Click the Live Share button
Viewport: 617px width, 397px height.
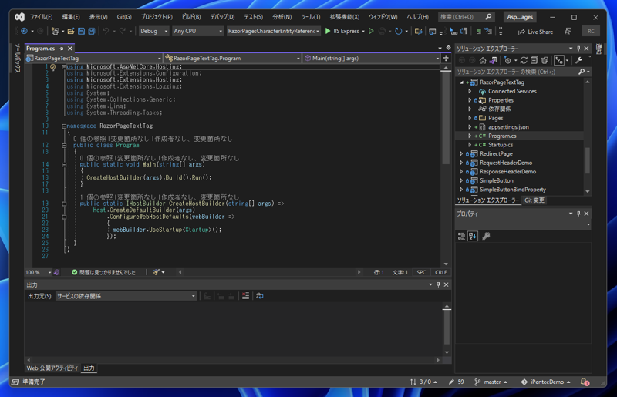535,32
